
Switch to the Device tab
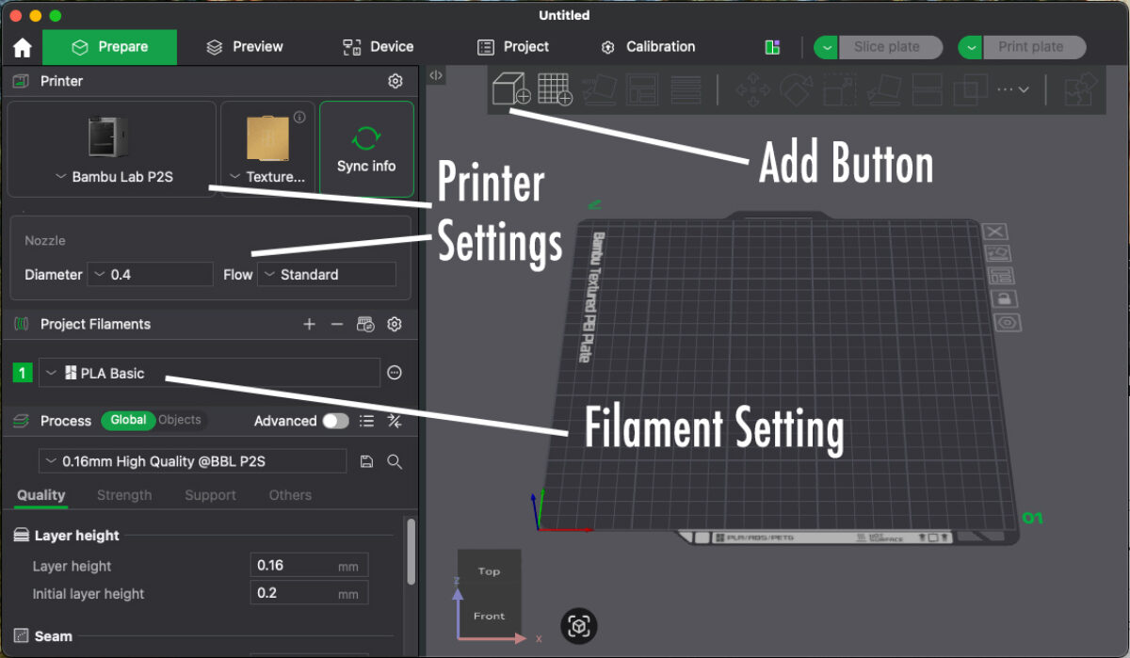pos(379,47)
